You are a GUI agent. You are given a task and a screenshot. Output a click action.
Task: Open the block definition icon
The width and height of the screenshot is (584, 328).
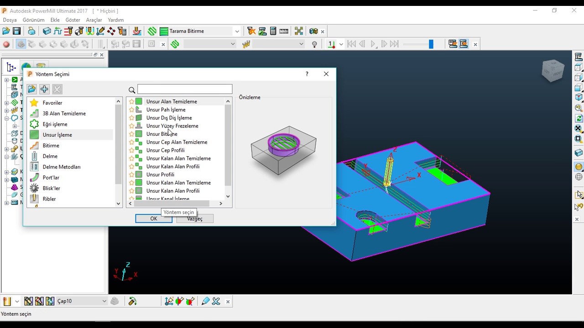[x=47, y=31]
